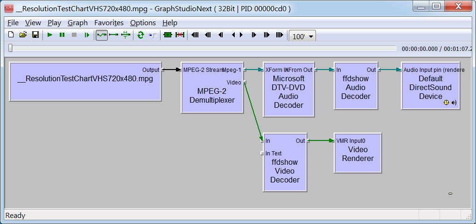The height and width of the screenshot is (224, 476).
Task: Select the MPEG-2 Demultiplexer filter
Action: point(212,88)
